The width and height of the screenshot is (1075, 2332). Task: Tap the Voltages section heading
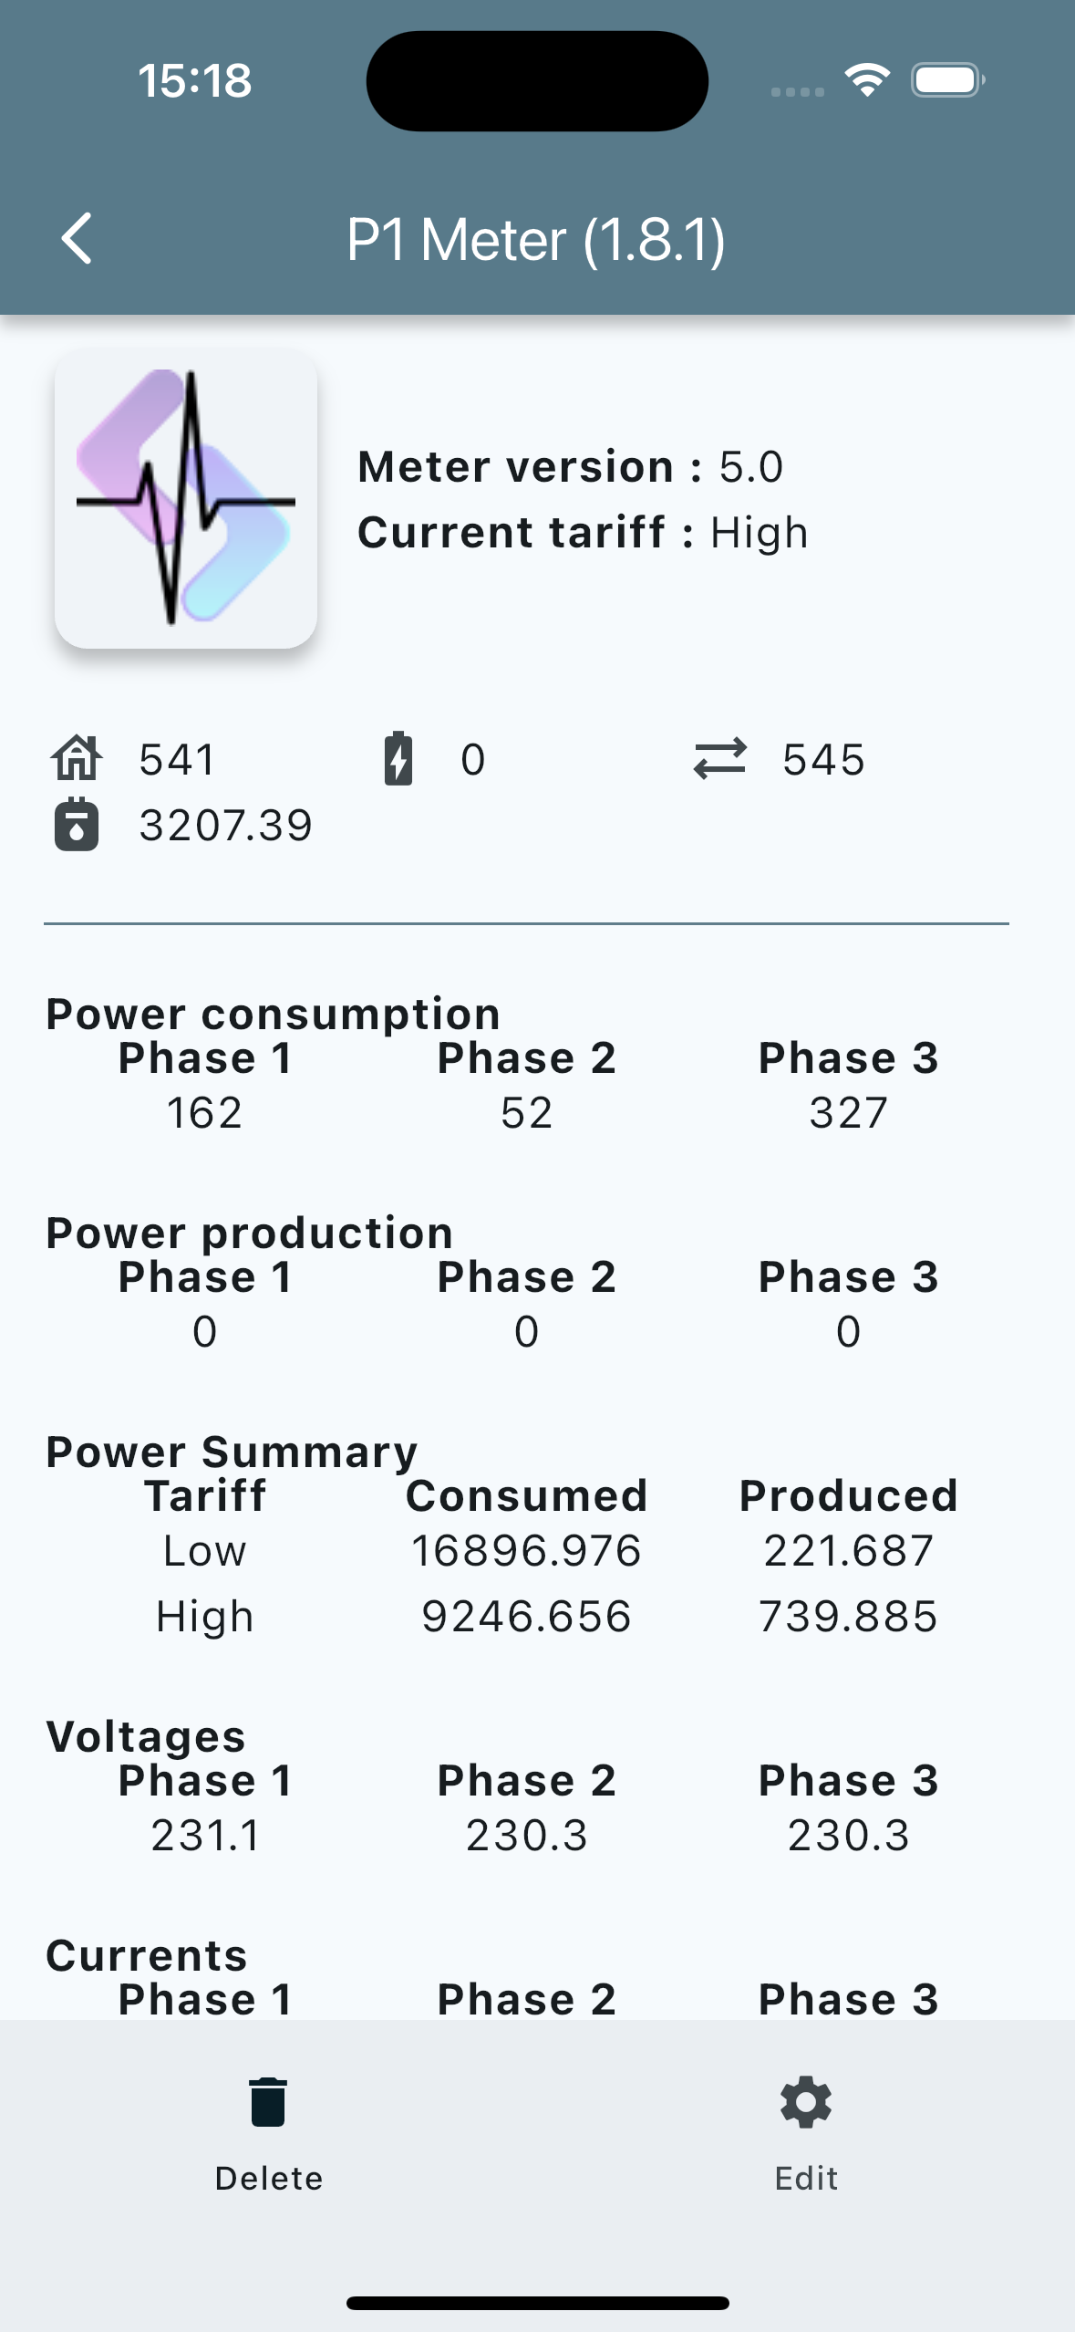click(x=146, y=1736)
